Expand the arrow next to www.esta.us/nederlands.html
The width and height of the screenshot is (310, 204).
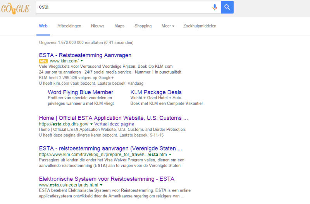pos(101,185)
